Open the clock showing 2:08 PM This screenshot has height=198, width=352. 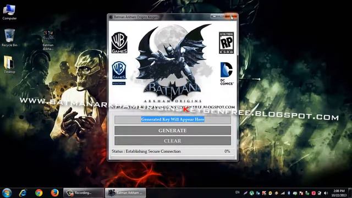339,193
